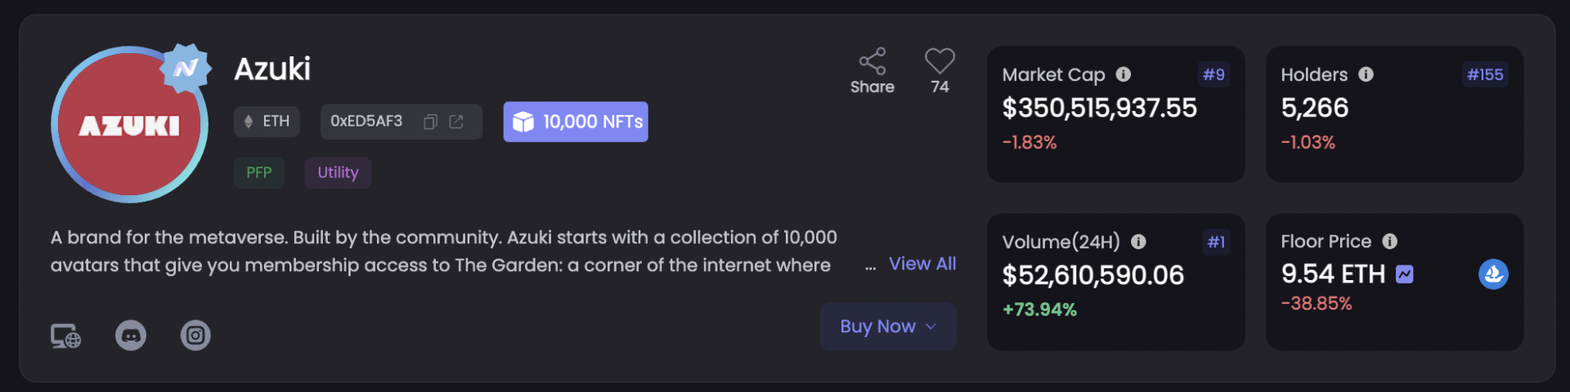Show the Holders info tooltip icon
The image size is (1570, 392).
[1366, 74]
